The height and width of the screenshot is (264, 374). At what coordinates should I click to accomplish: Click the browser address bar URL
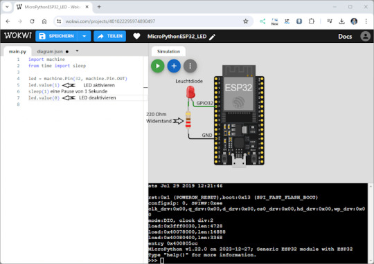click(x=110, y=21)
